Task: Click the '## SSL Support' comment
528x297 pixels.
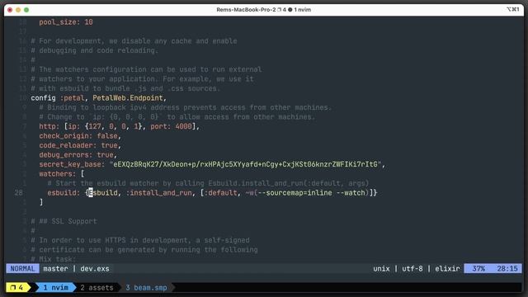Action: coord(68,221)
